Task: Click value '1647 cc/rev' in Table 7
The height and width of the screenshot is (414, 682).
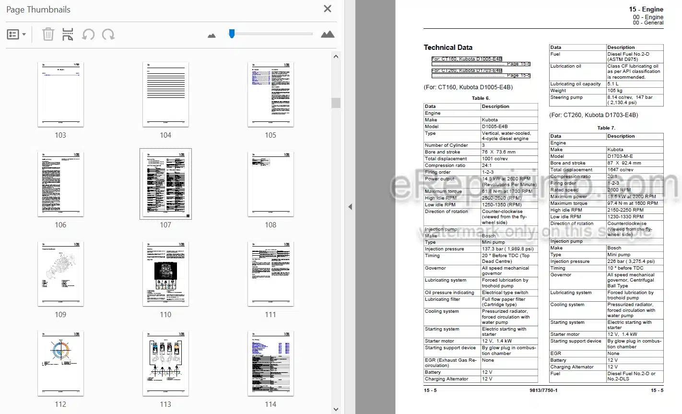Action: (620, 170)
